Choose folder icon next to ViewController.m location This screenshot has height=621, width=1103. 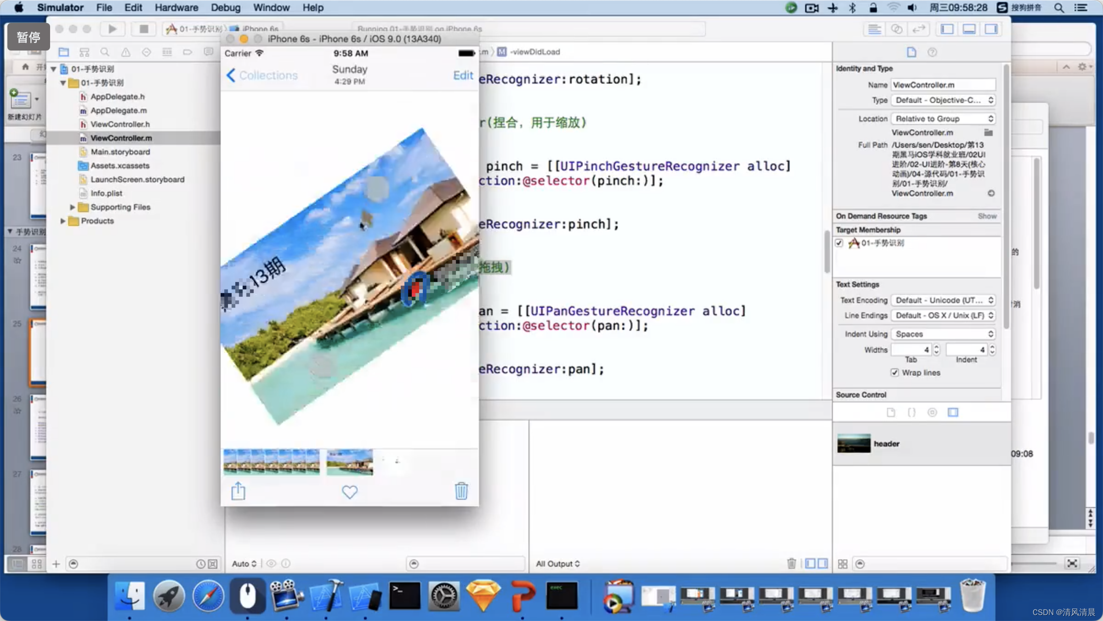coord(988,132)
